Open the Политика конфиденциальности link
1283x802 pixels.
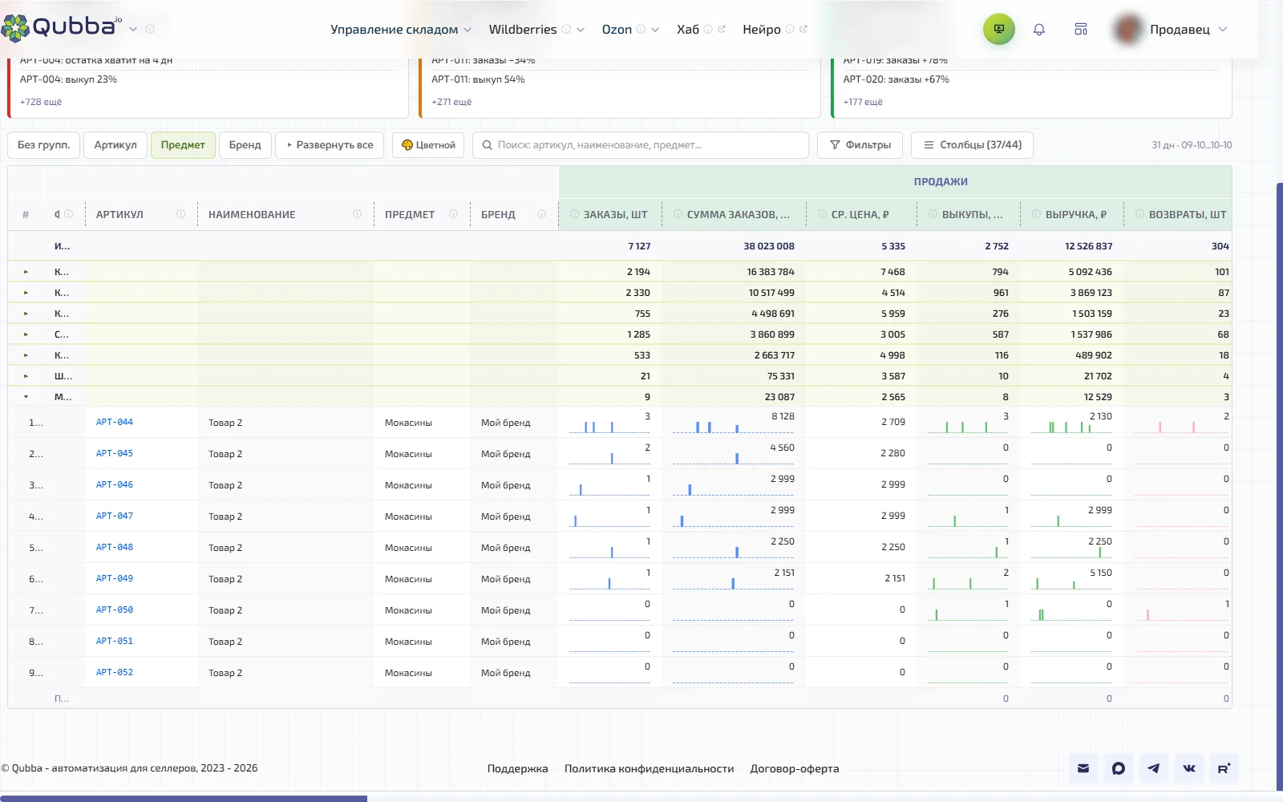coord(649,768)
